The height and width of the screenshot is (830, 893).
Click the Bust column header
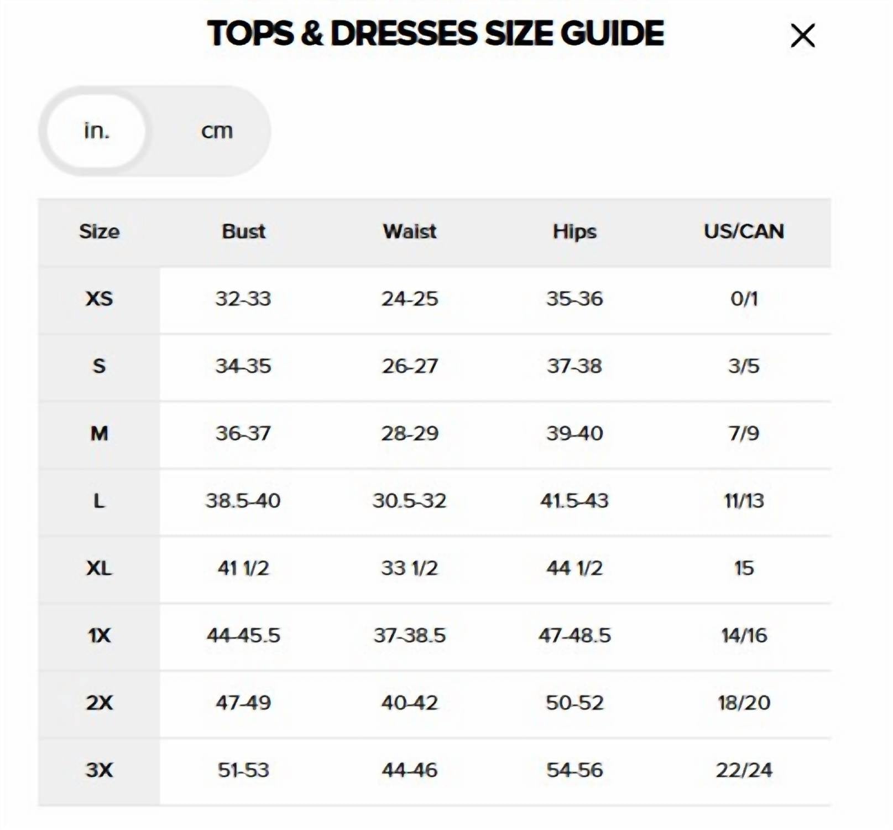tap(243, 231)
